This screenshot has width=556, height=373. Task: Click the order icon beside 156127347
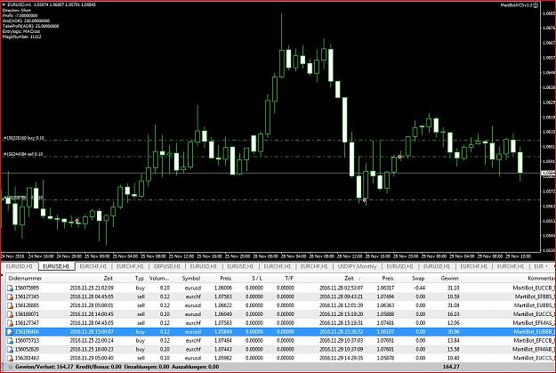click(x=11, y=323)
